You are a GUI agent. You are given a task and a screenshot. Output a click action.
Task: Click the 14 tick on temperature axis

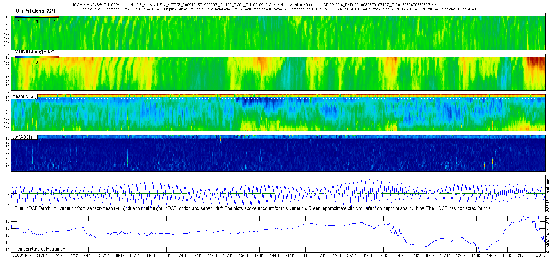click(x=8, y=243)
